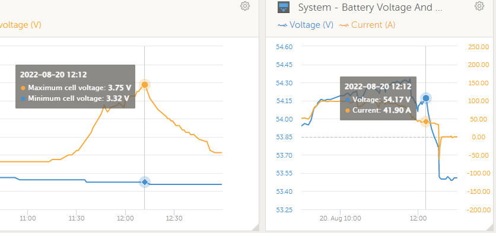Click the blue Voltage data point marker at 12:12
Screen dimensions: 496x233
(426, 98)
